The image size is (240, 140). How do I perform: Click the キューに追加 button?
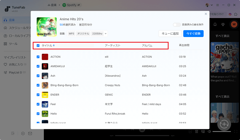coord(170,33)
